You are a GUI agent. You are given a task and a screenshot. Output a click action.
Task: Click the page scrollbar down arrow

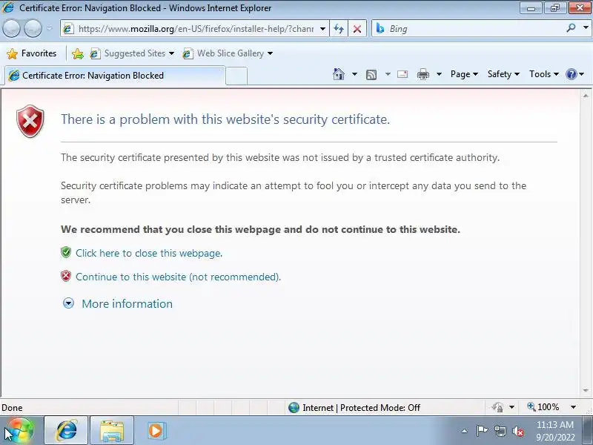coord(586,390)
